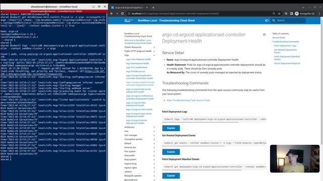Expand the Artifactory sidebar section

139,127
